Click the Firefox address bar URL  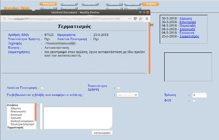point(64,19)
